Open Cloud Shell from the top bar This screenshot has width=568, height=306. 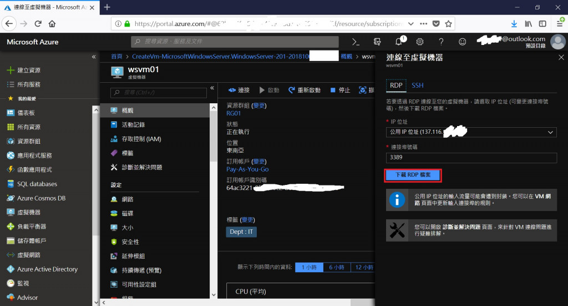point(356,42)
